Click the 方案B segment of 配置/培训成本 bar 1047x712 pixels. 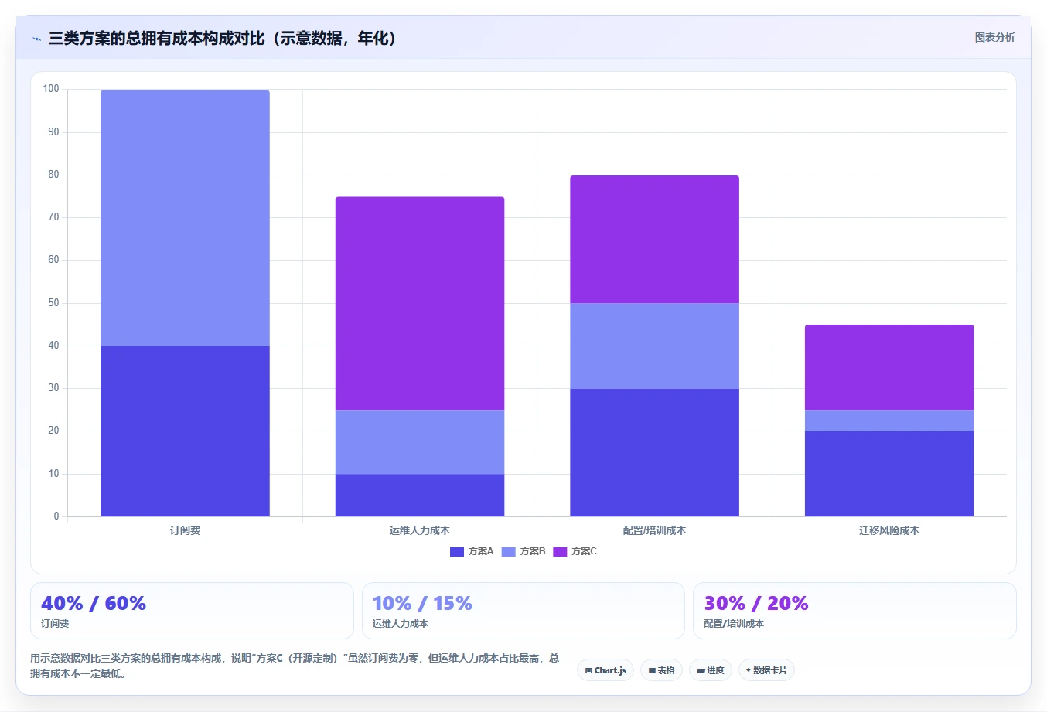point(654,346)
